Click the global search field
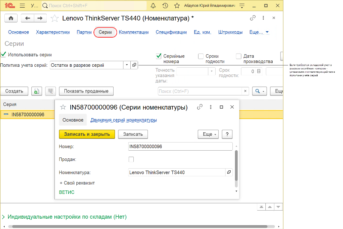343x229 pixels. (x=94, y=6)
